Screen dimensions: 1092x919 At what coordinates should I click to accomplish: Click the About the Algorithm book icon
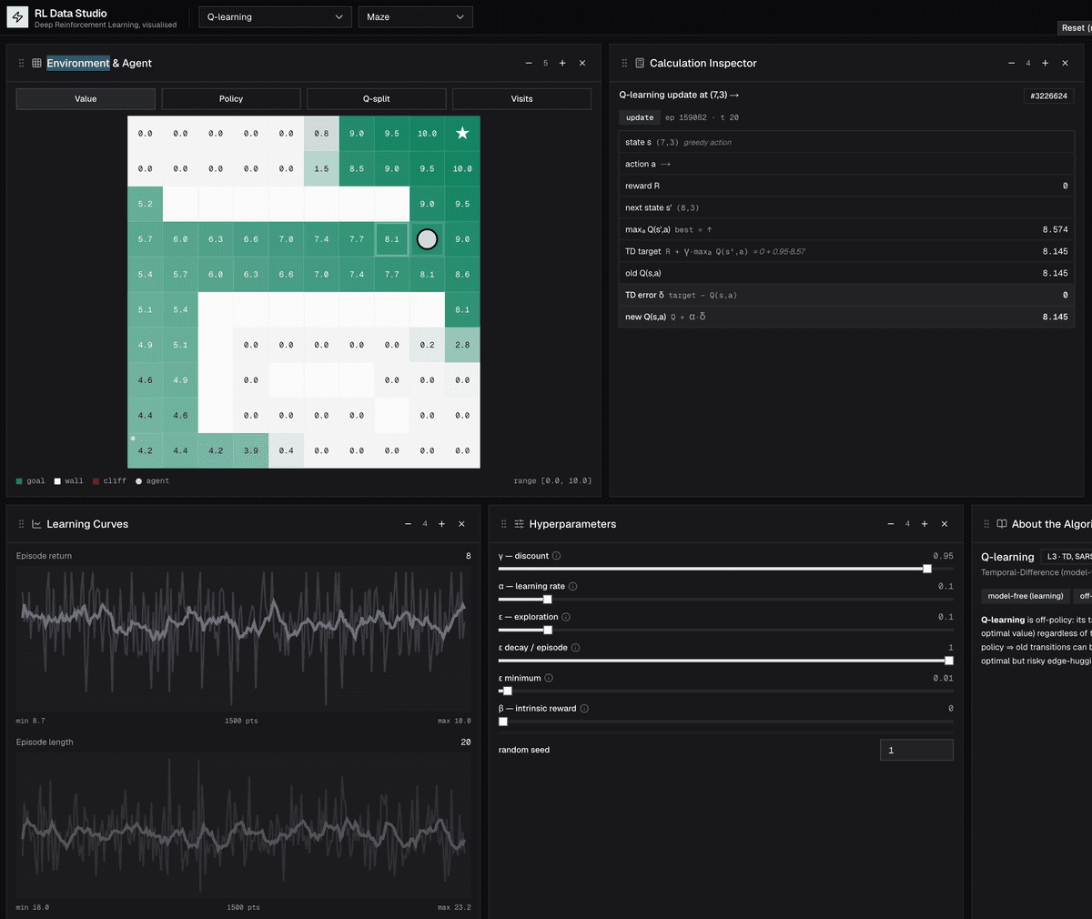(x=1002, y=524)
